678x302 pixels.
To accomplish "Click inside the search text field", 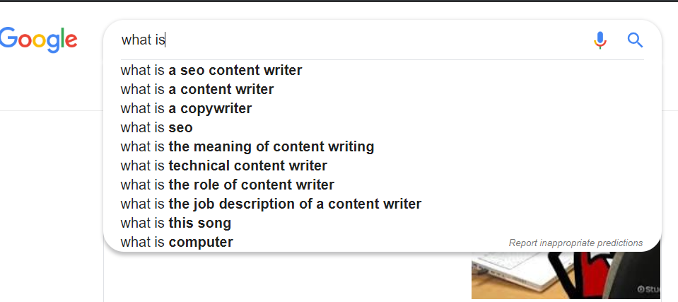I will 353,40.
